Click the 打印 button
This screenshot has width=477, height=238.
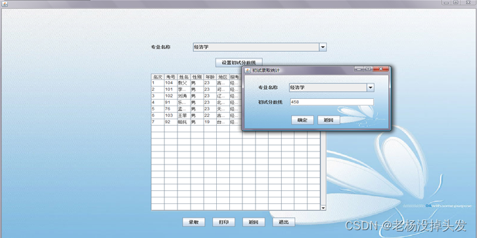(x=223, y=222)
